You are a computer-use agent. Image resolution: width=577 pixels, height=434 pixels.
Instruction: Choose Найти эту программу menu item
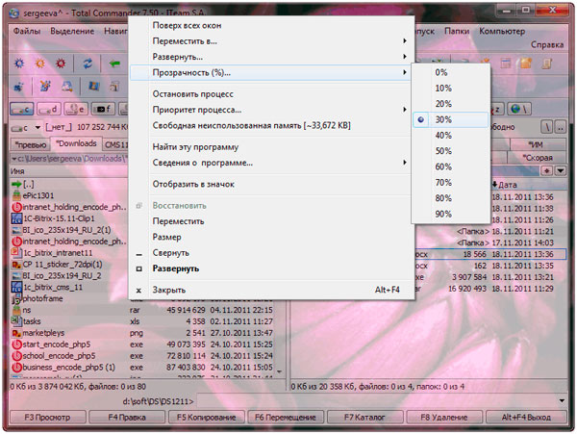[271, 147]
